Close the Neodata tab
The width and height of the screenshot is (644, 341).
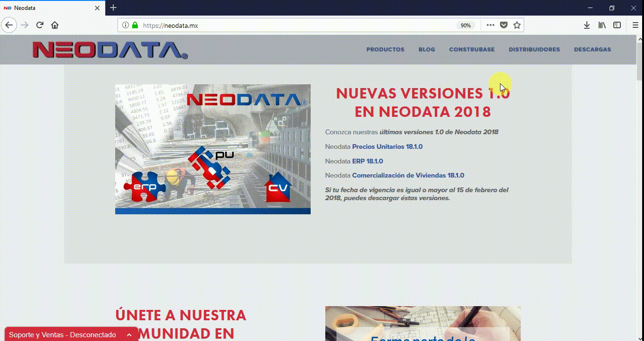pyautogui.click(x=97, y=8)
